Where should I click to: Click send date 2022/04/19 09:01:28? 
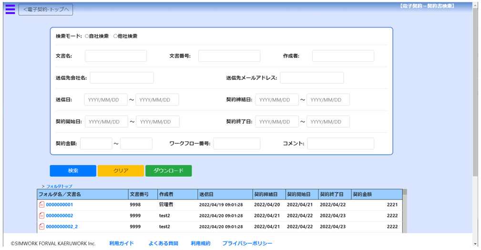[x=221, y=205]
